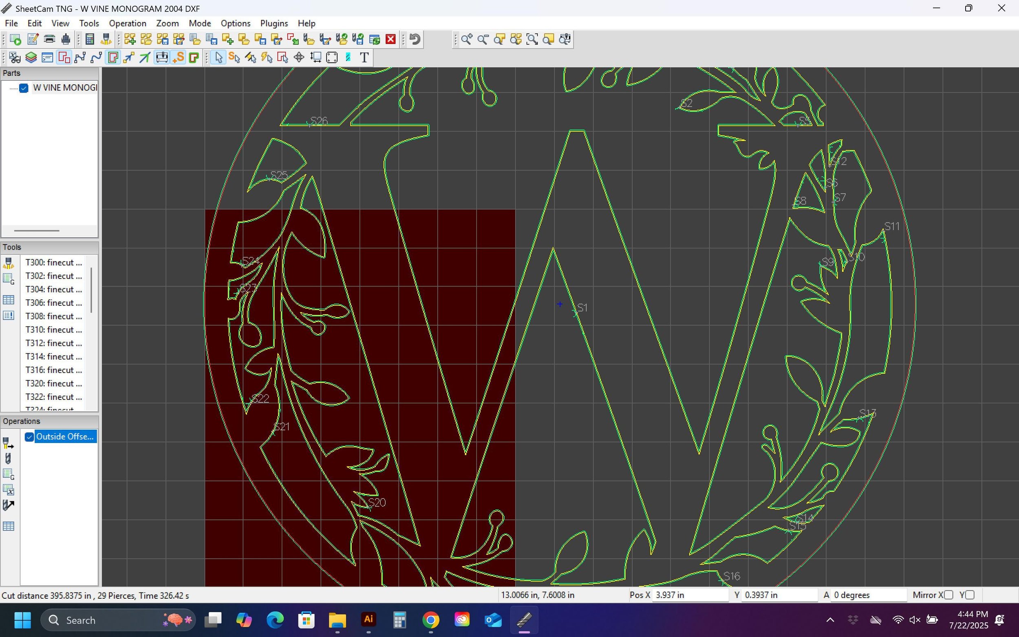Show hidden icons in system tray

830,620
